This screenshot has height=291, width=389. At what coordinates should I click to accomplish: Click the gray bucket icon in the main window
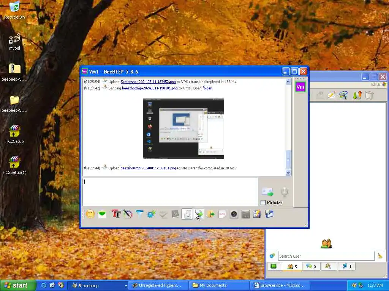click(x=369, y=95)
